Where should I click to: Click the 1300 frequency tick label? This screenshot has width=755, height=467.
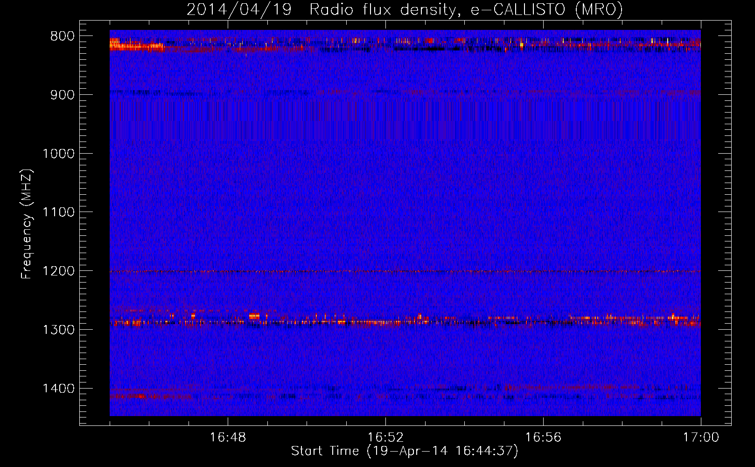pos(58,330)
